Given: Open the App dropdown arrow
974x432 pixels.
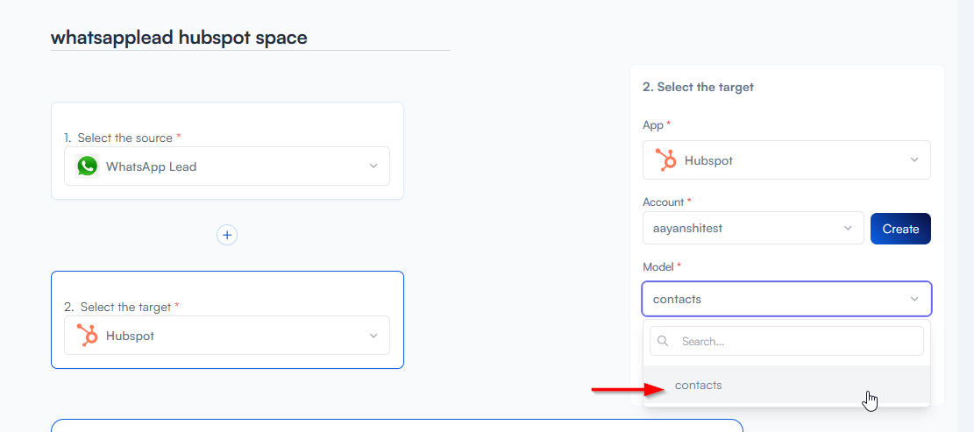Looking at the screenshot, I should click(914, 160).
